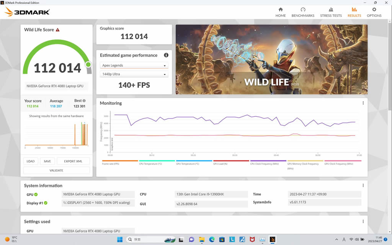Open the Stress Tests section
The image size is (392, 245).
[x=331, y=12]
